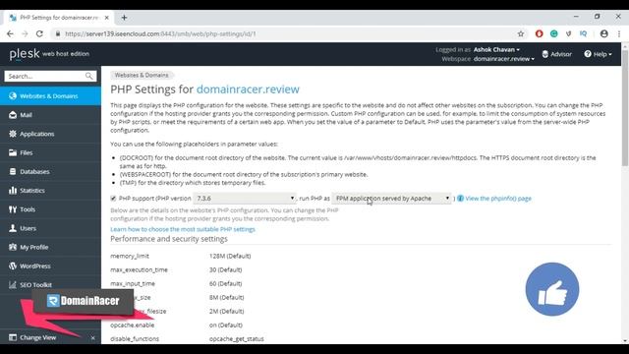Open the Help dropdown menu
Screen dimensions: 629x354
coord(598,54)
